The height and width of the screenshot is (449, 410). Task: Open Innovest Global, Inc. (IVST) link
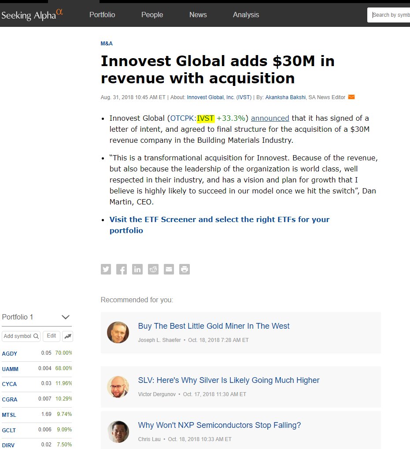click(219, 97)
